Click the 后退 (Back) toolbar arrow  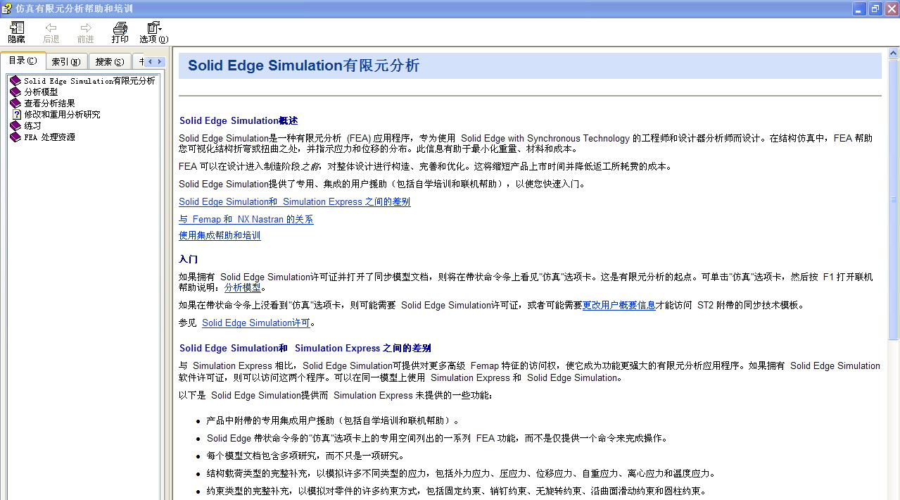coord(51,32)
